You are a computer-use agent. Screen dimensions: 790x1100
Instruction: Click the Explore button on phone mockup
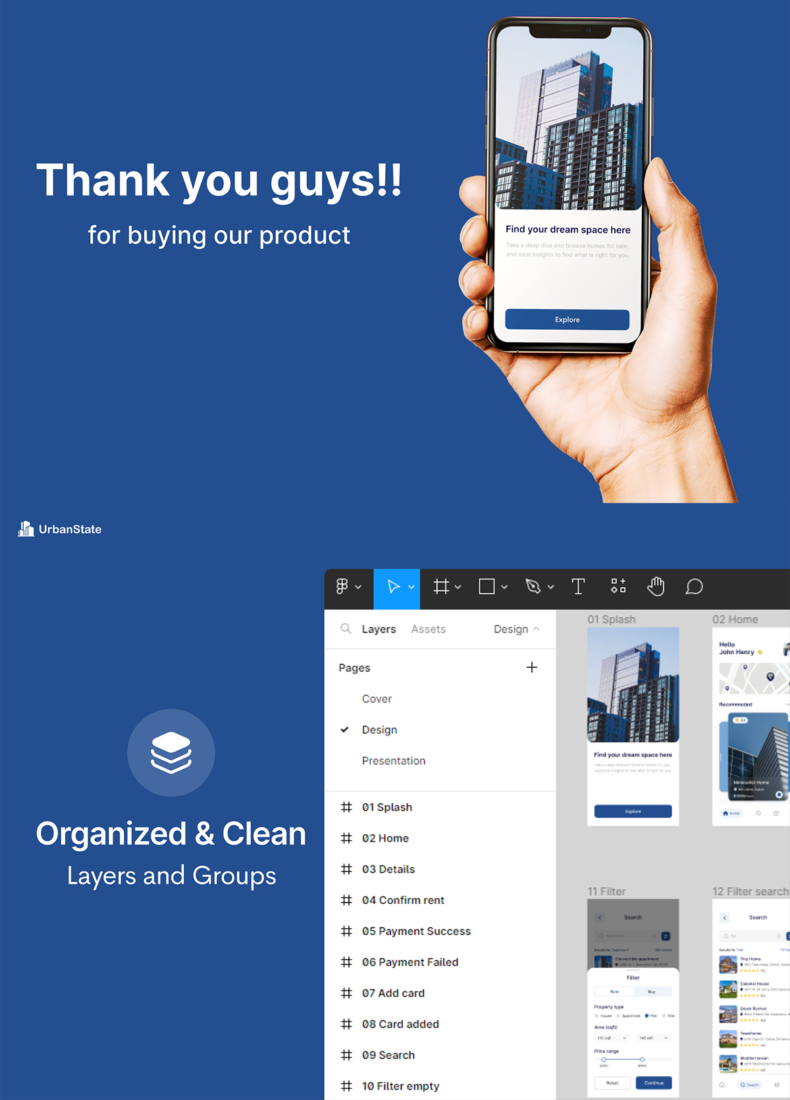tap(567, 320)
